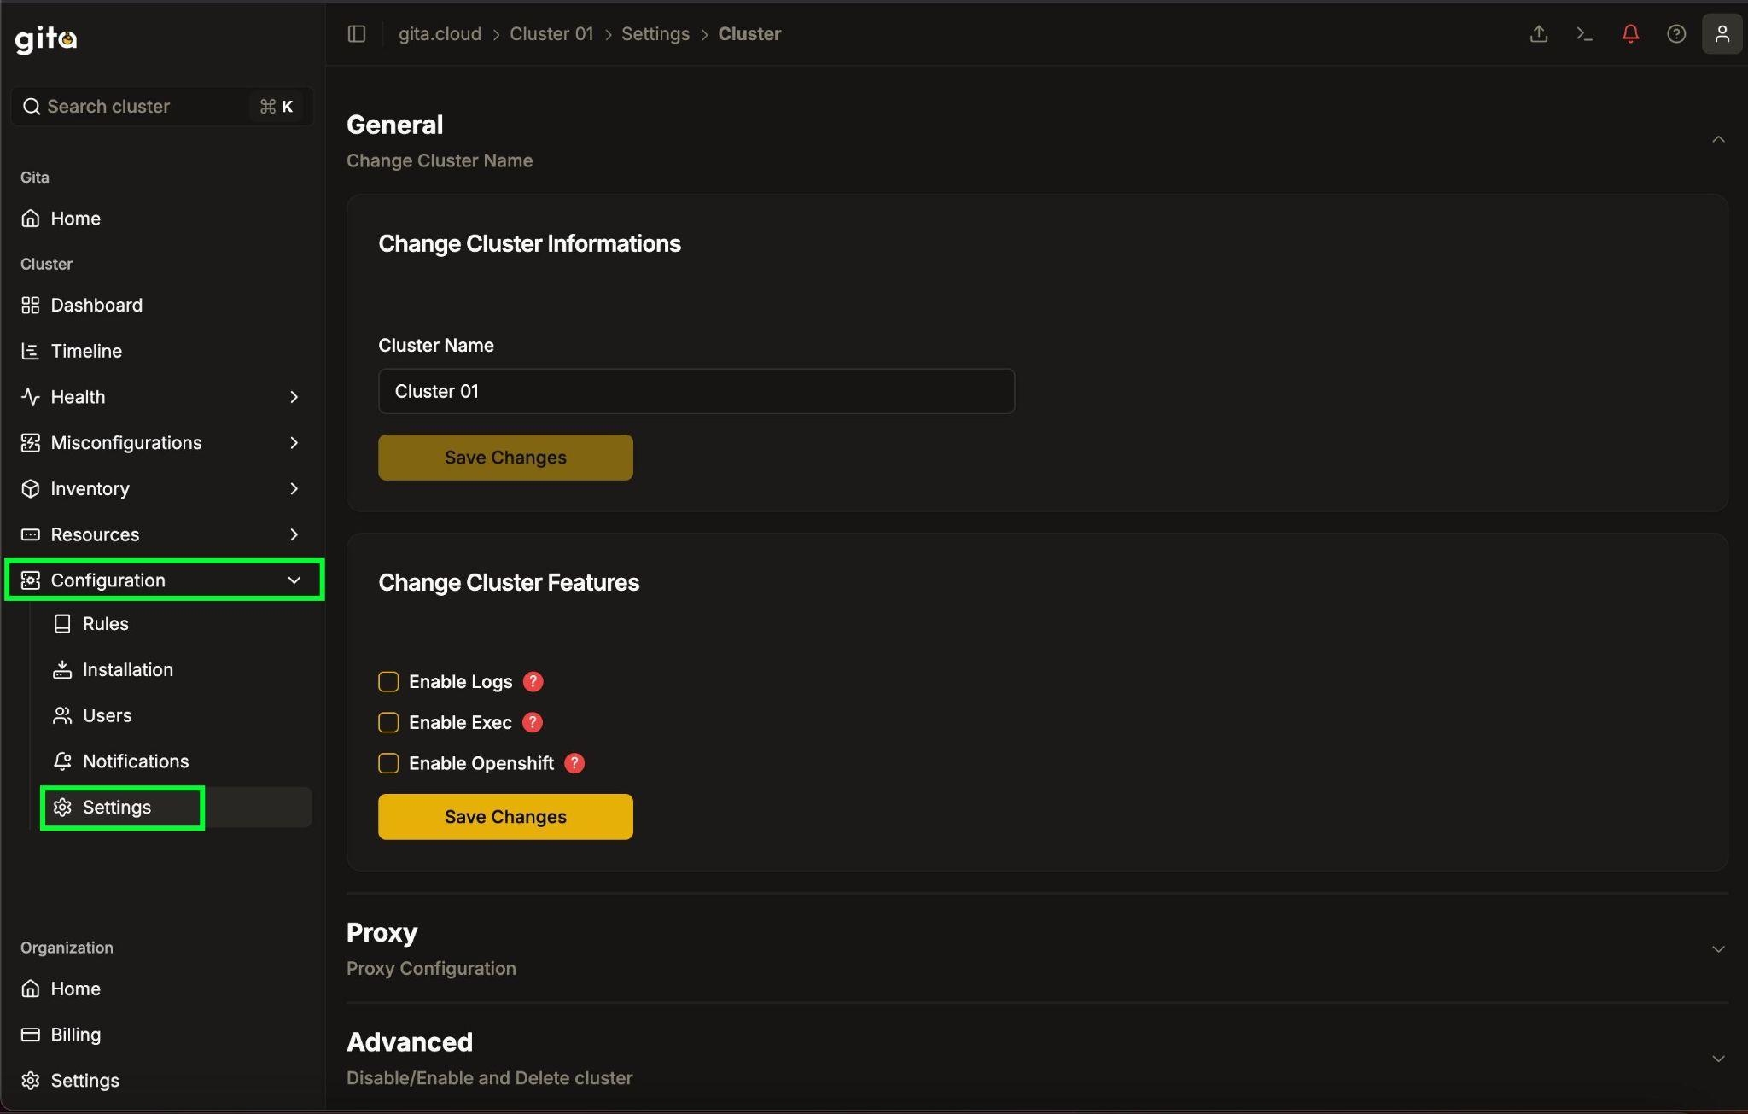Click the Configuration gear-frame icon

tap(31, 580)
